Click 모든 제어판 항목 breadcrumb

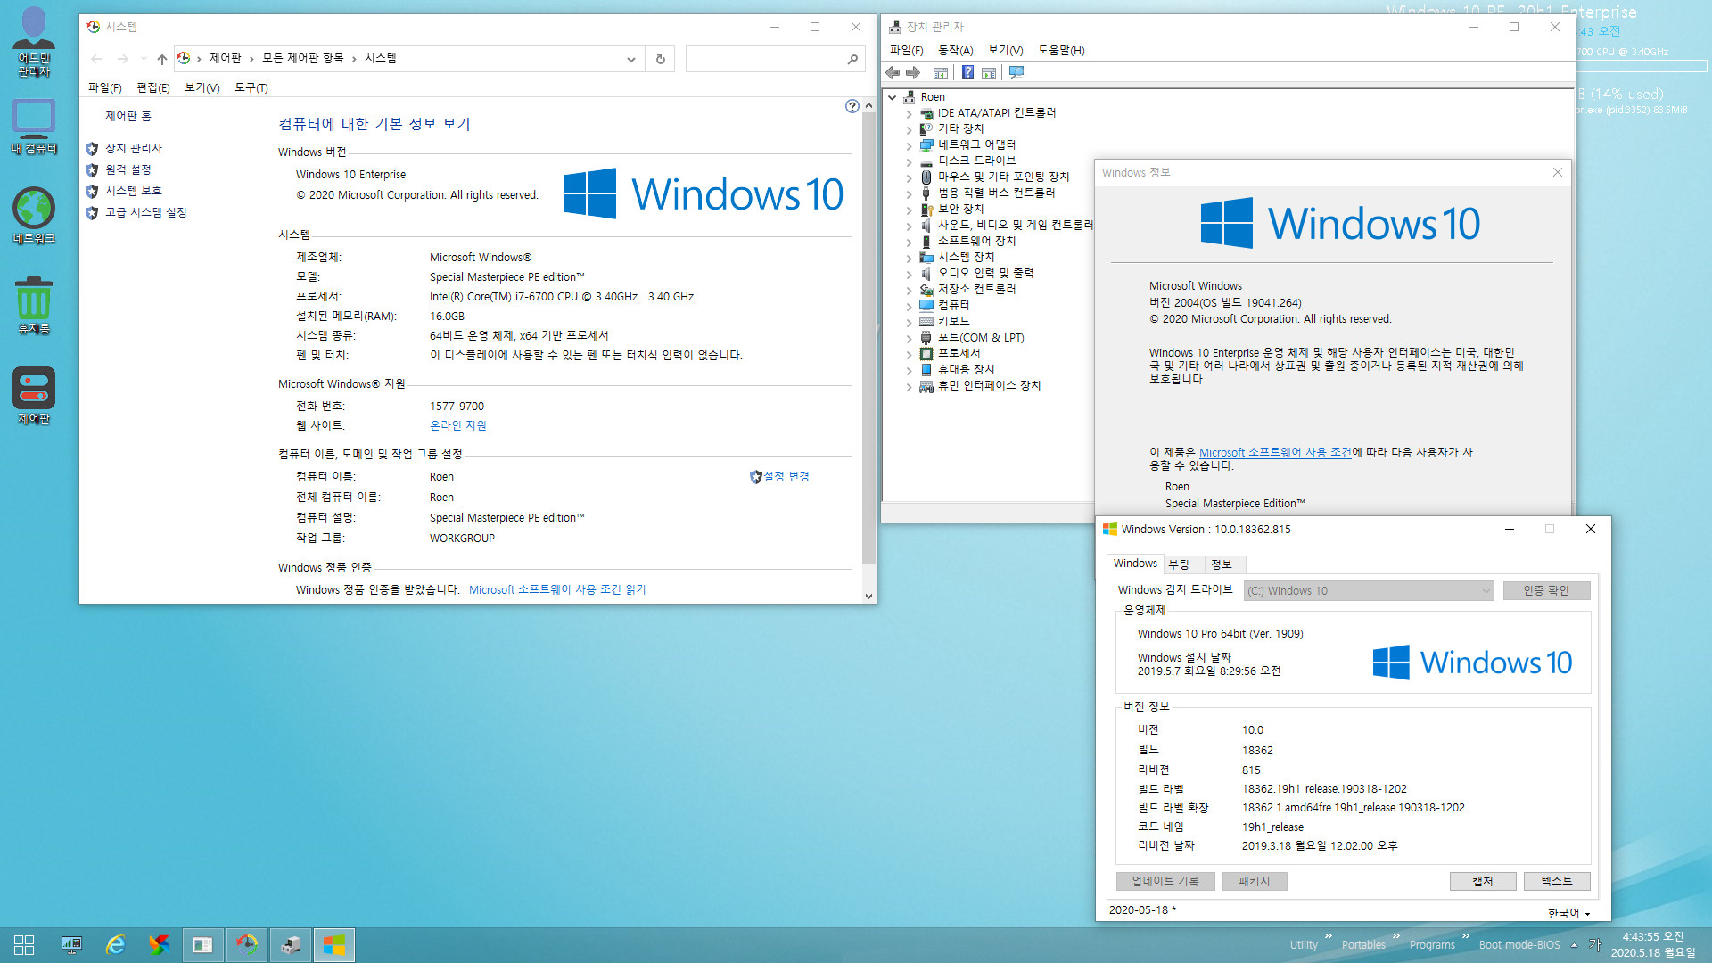click(x=303, y=59)
